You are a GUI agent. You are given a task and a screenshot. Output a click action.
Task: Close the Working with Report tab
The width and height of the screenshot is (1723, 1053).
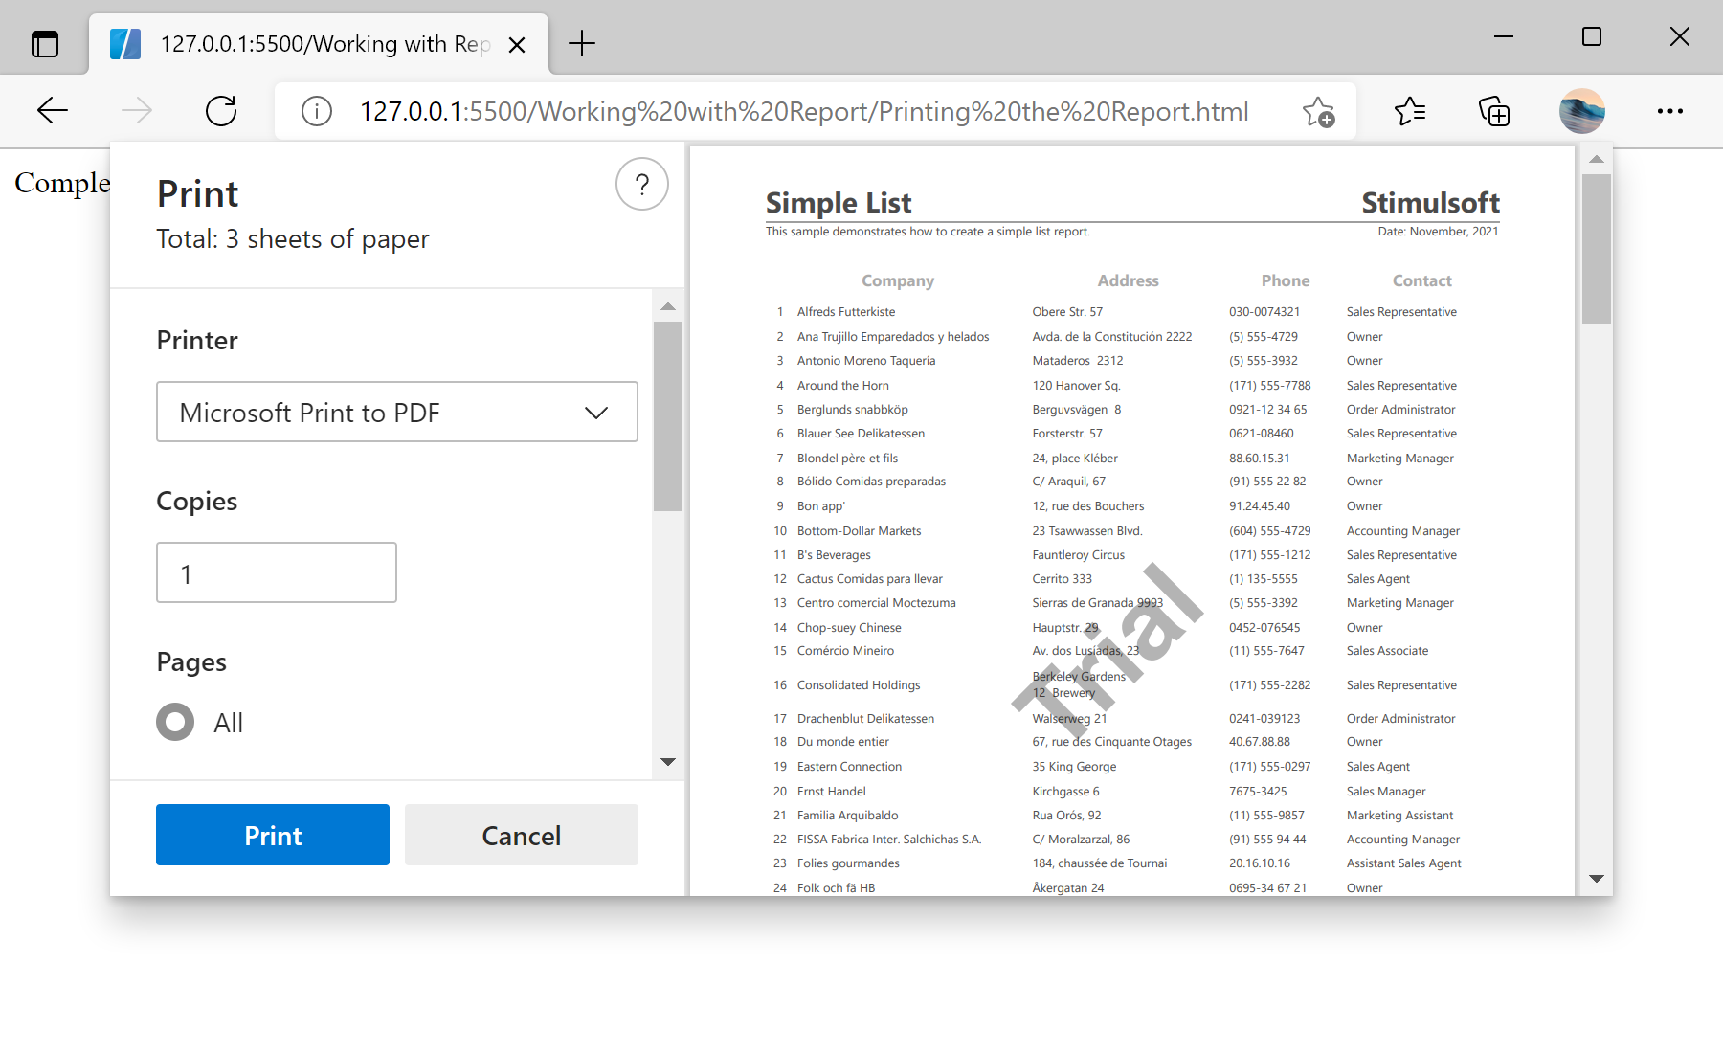pos(518,44)
